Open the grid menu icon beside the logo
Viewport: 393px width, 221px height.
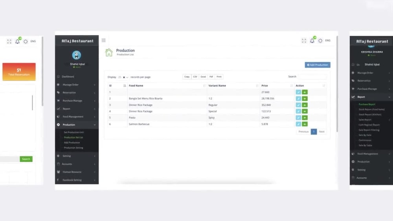tap(103, 40)
